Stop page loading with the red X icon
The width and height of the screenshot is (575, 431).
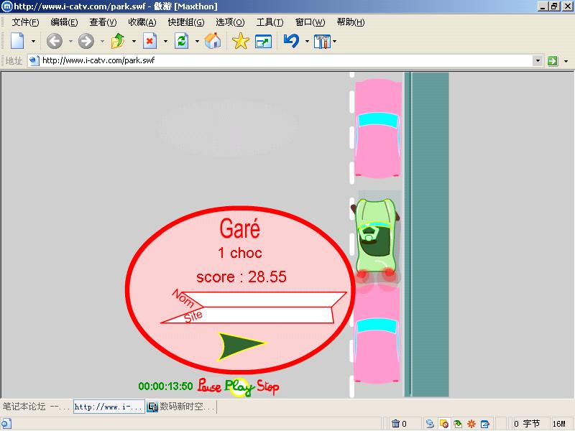click(149, 41)
